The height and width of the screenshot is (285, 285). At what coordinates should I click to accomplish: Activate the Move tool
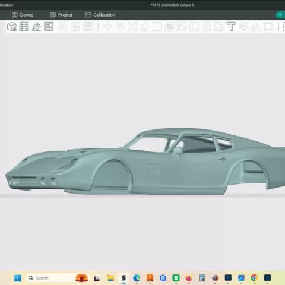point(107,27)
